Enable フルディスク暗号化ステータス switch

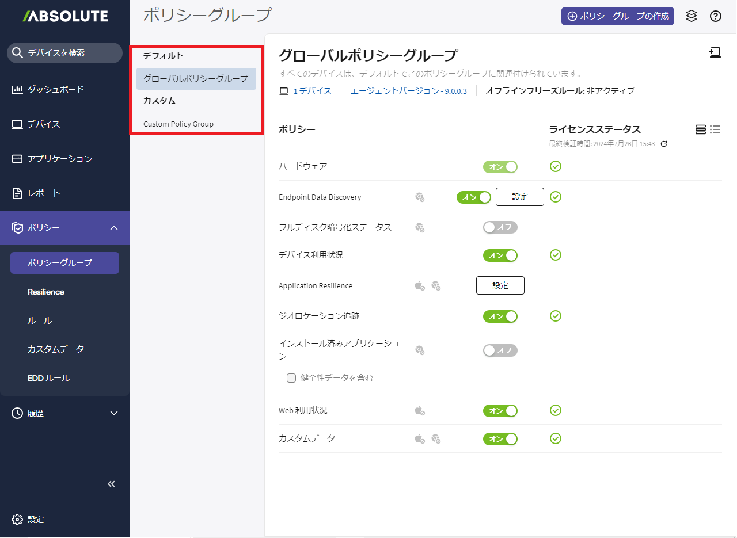pos(500,227)
